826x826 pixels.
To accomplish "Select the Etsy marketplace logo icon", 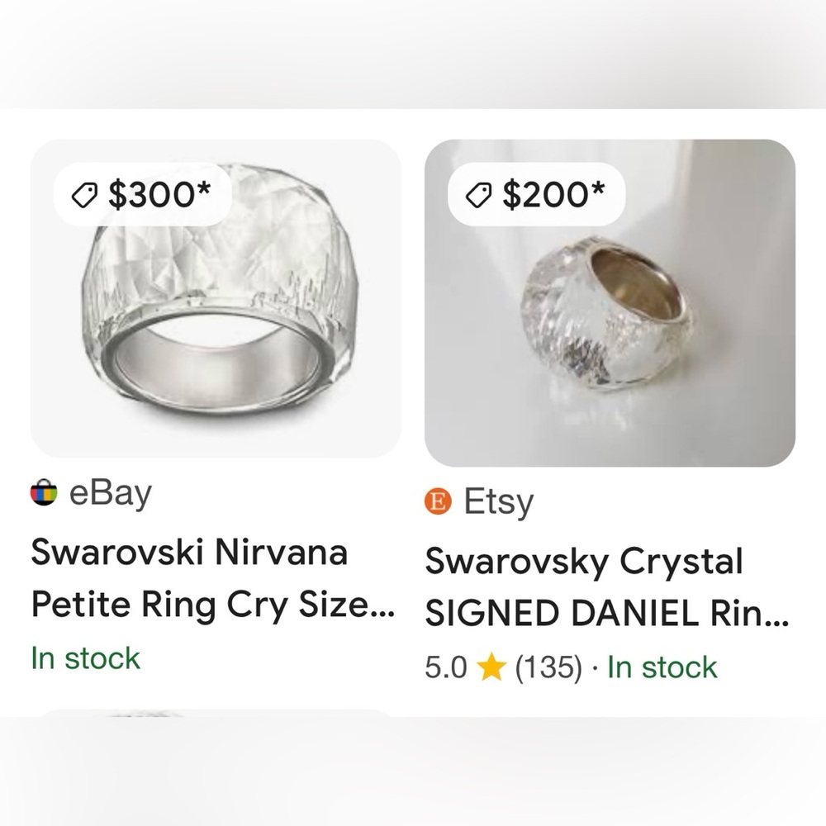I will 437,501.
